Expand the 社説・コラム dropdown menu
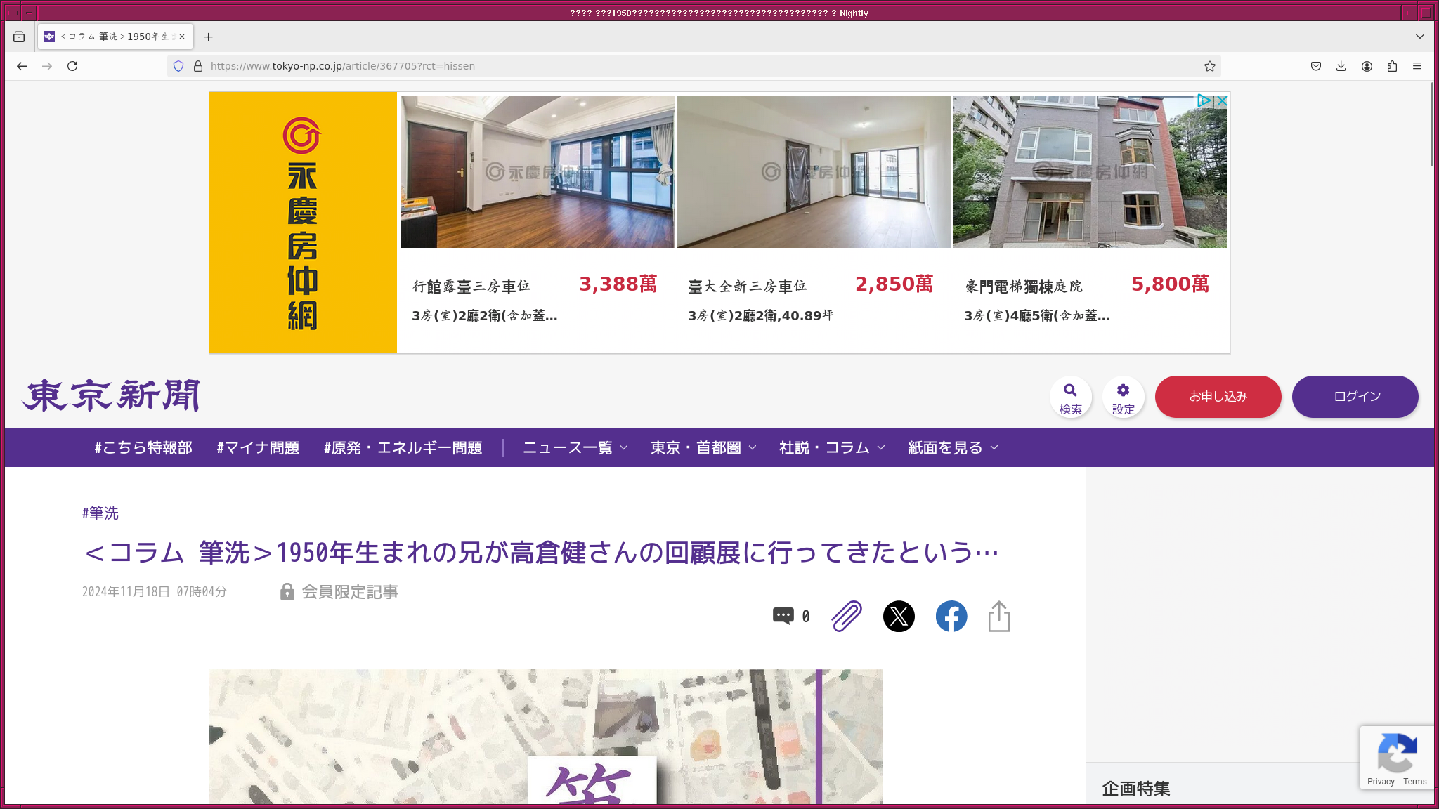1439x809 pixels. pos(831,448)
